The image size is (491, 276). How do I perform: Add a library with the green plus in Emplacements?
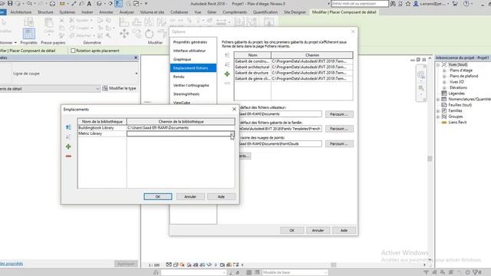68,146
